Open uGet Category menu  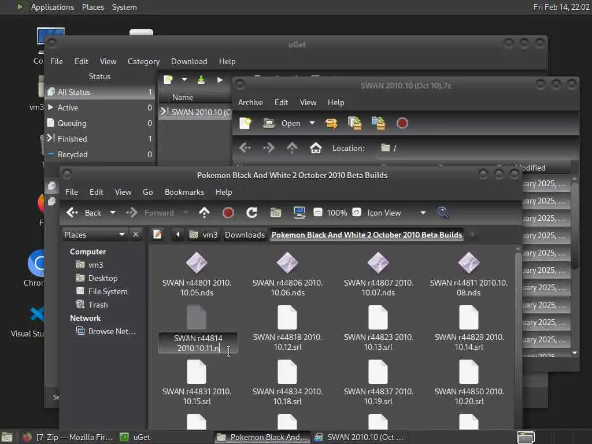click(x=143, y=61)
